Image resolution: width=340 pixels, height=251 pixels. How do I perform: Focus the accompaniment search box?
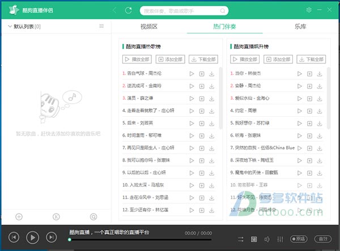pos(184,11)
